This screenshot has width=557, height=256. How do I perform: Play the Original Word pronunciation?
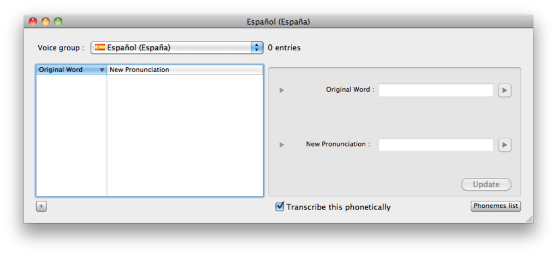[x=505, y=90]
